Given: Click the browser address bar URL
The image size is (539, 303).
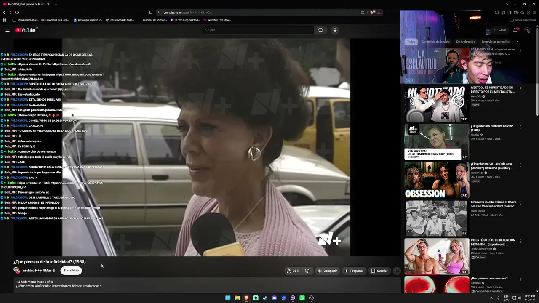Looking at the screenshot, I should pyautogui.click(x=188, y=13).
